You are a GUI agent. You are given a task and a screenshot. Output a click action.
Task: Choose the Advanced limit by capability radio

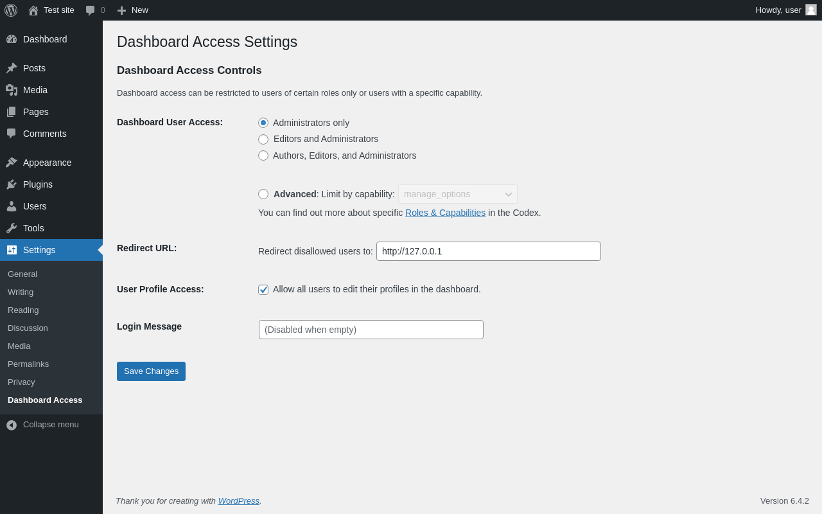[263, 194]
